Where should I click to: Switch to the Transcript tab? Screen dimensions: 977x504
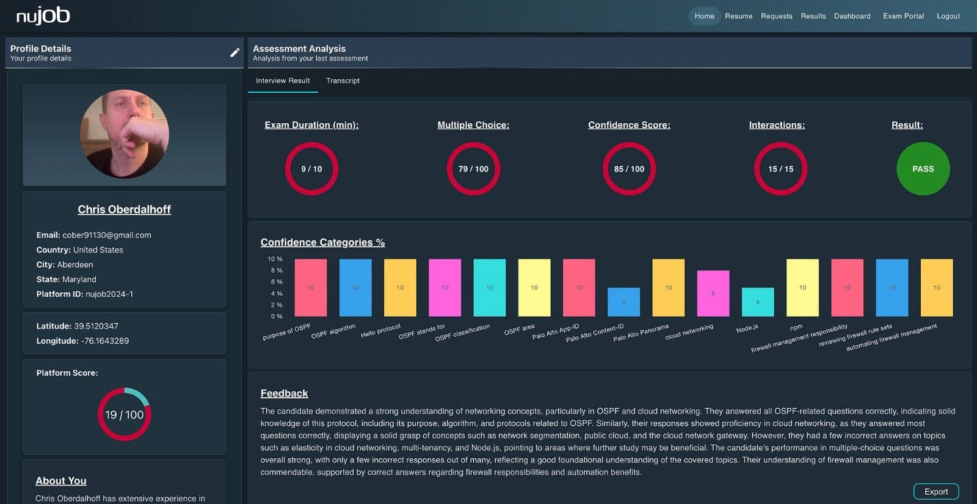click(343, 81)
